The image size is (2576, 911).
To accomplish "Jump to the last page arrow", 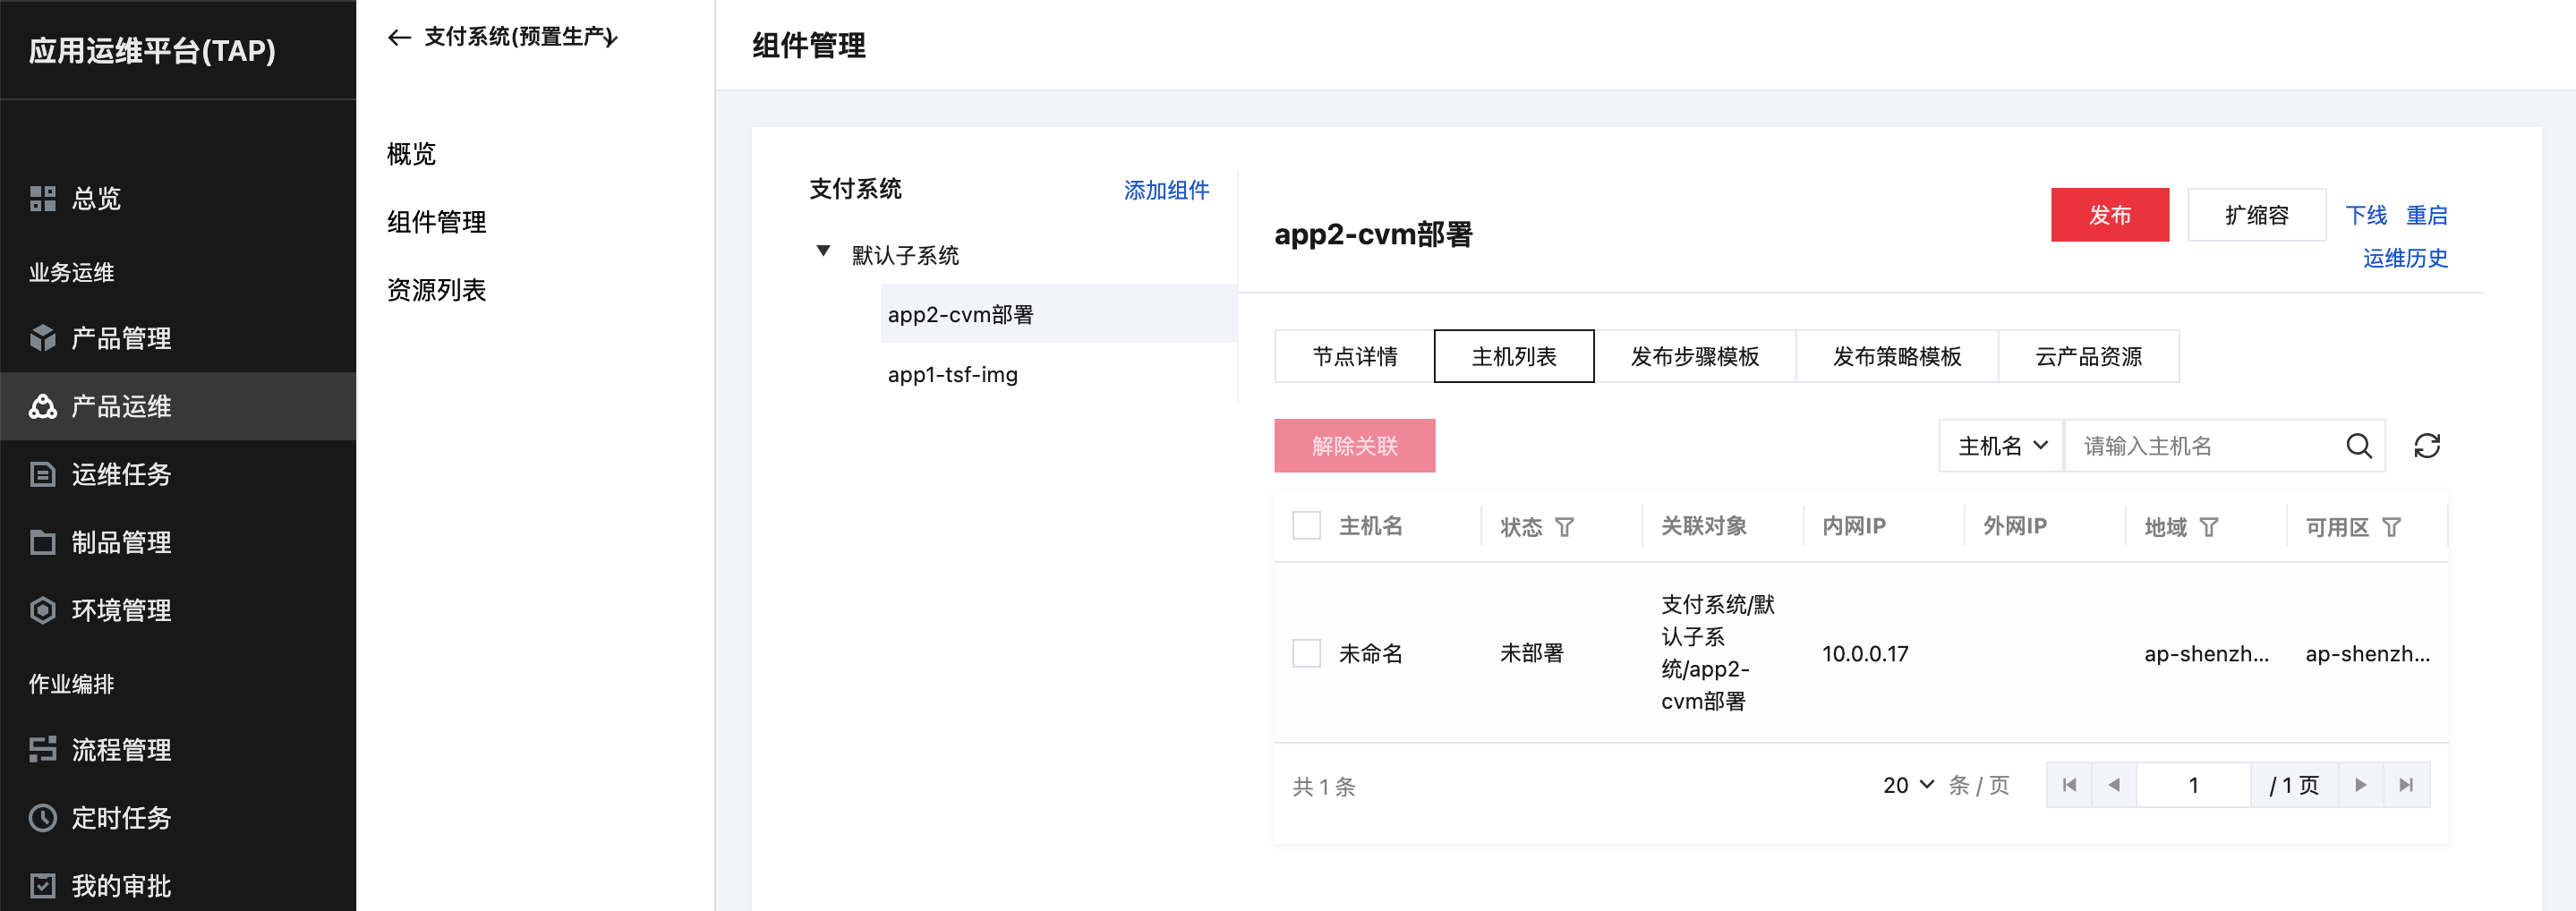I will pyautogui.click(x=2406, y=785).
